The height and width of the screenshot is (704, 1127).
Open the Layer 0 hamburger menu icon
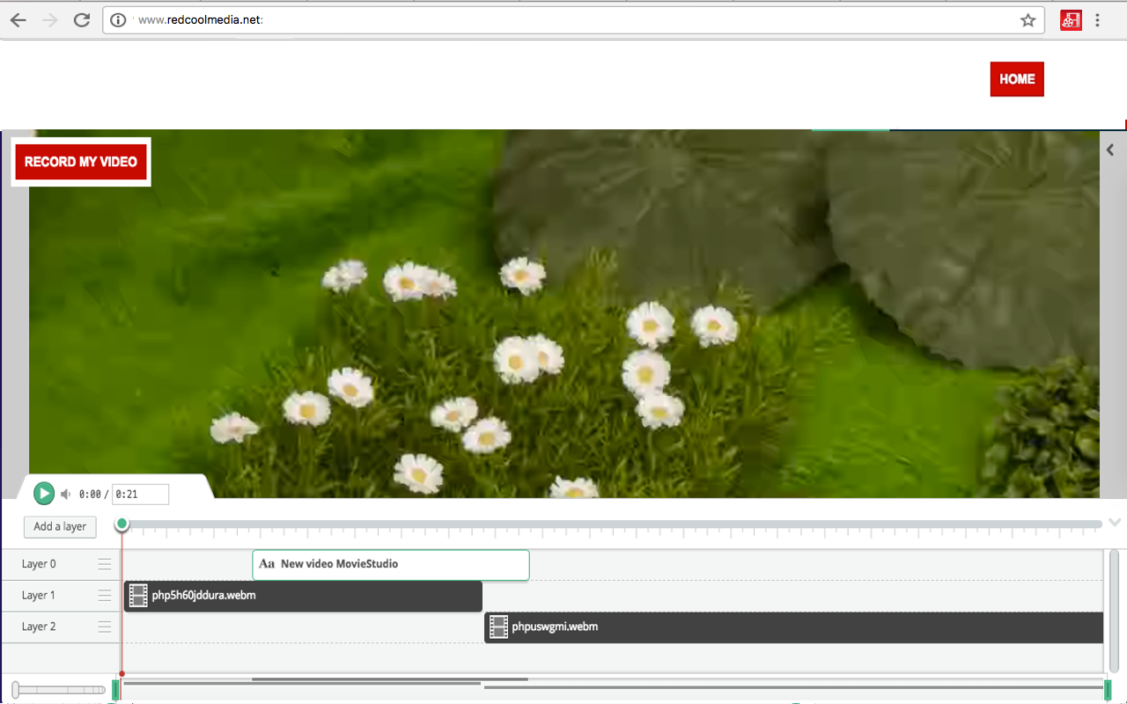click(105, 564)
